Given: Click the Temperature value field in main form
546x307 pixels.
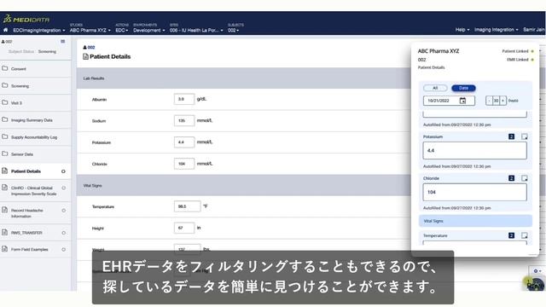Looking at the screenshot, I should pos(187,206).
